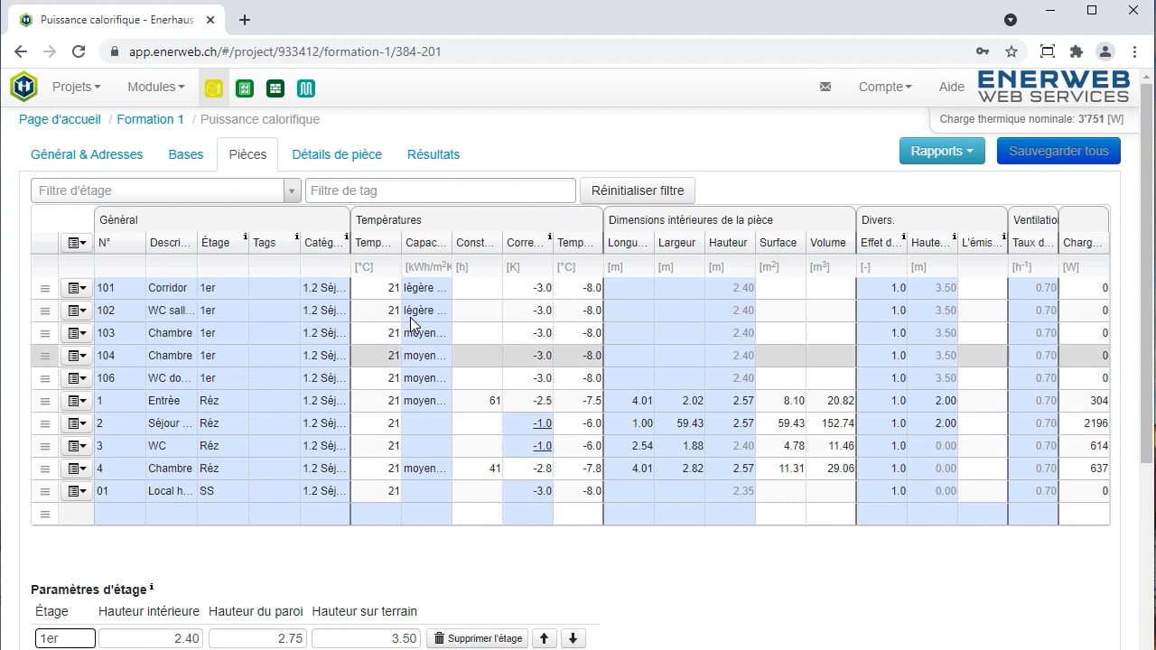Open the Projets dropdown menu
This screenshot has width=1156, height=650.
pyautogui.click(x=76, y=87)
